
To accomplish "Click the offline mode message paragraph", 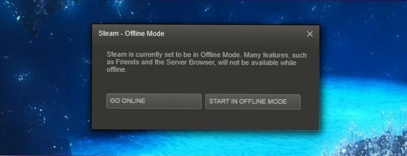I will 207,63.
